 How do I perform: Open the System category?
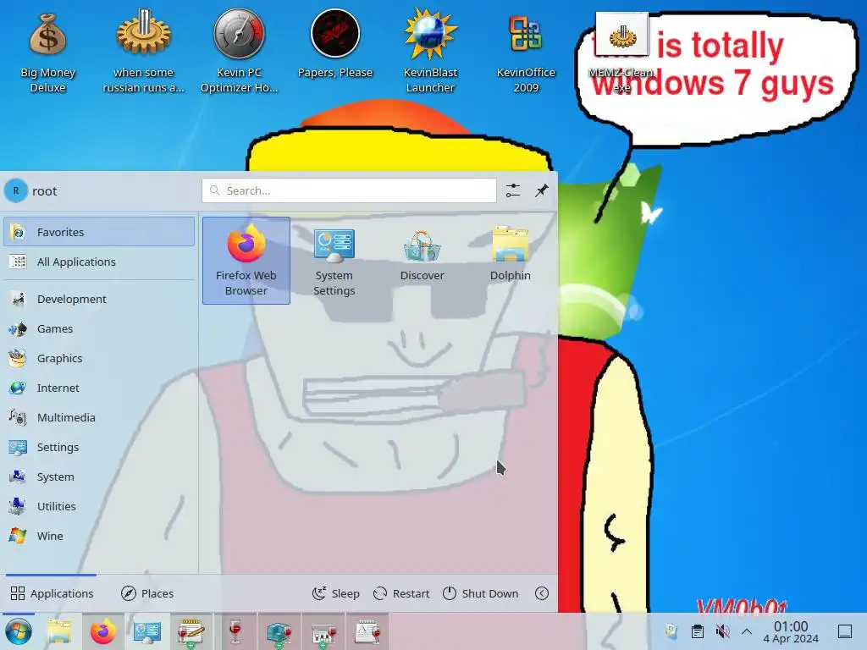point(99,476)
